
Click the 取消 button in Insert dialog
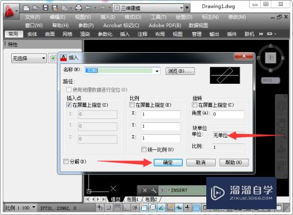pyautogui.click(x=201, y=162)
